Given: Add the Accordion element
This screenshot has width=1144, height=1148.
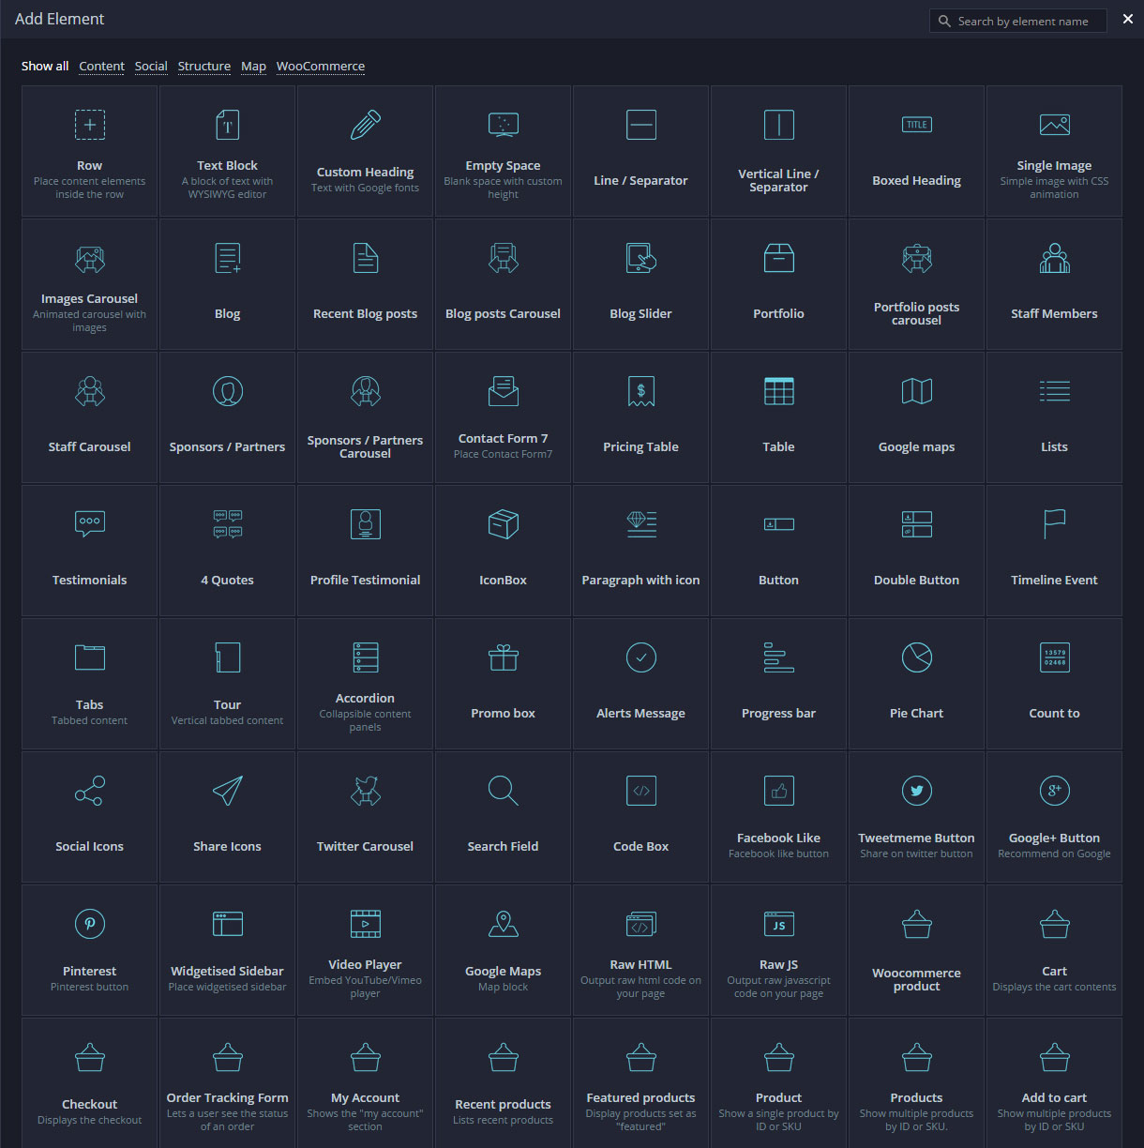Looking at the screenshot, I should tap(366, 684).
